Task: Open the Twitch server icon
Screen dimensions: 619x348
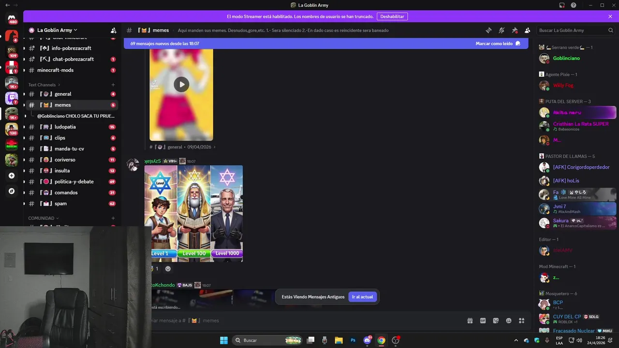Action: click(x=12, y=98)
